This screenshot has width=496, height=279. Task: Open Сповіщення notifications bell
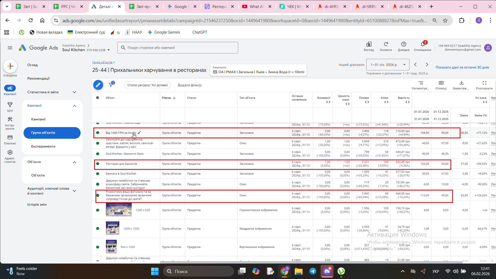pos(423,44)
